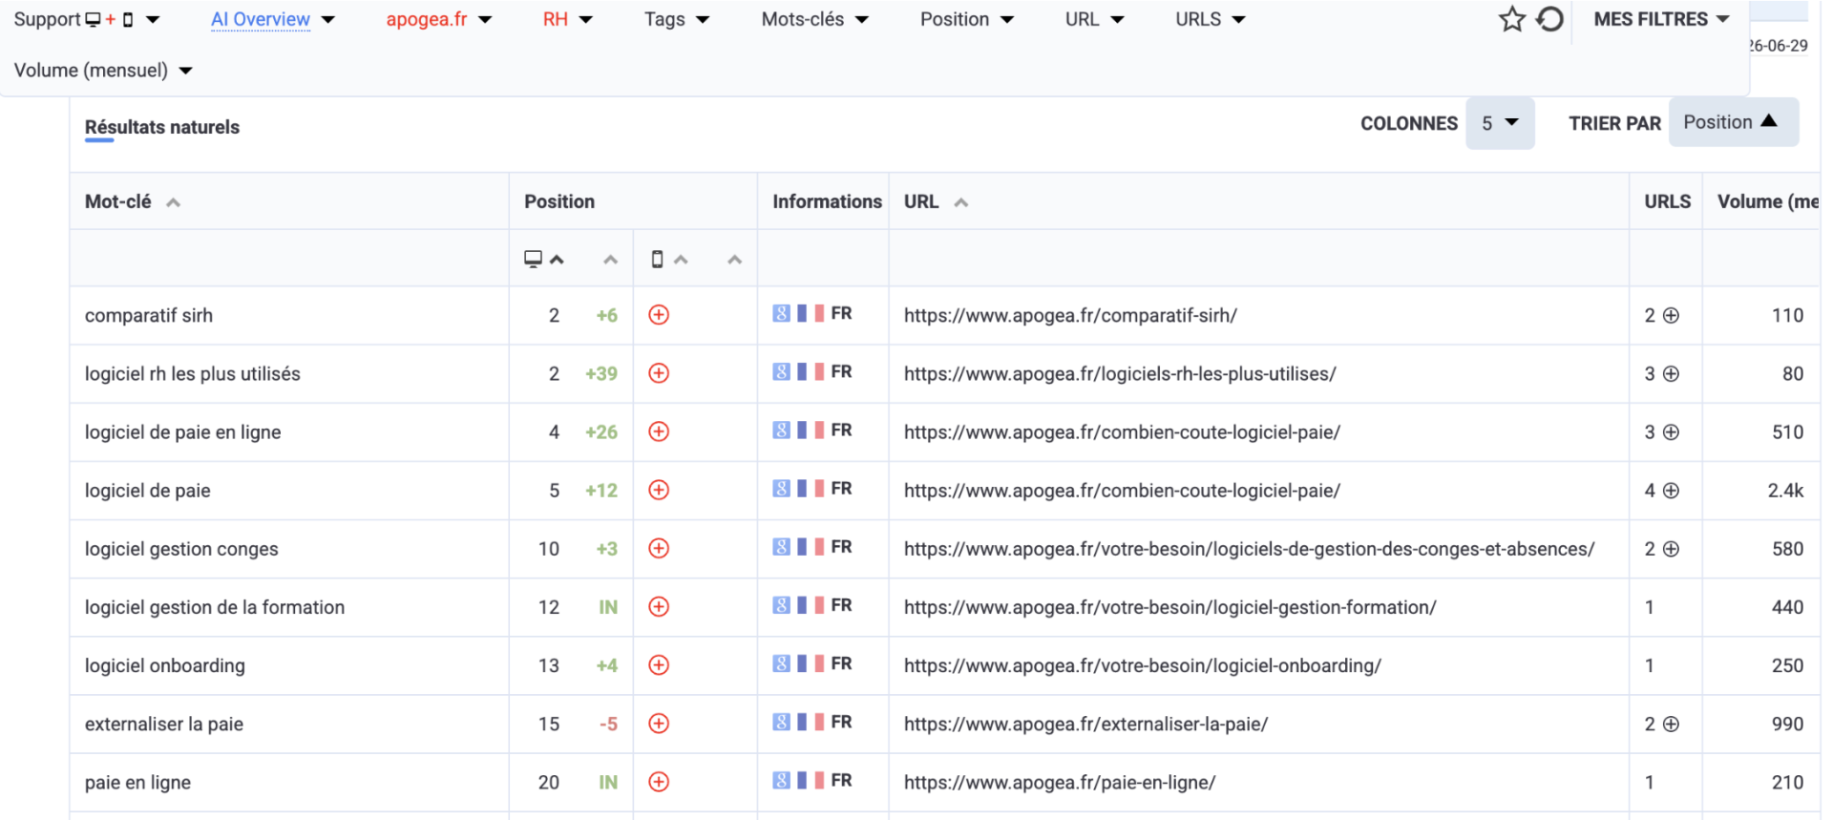Toggle the Position sort order button
The image size is (1833, 820).
point(1733,122)
